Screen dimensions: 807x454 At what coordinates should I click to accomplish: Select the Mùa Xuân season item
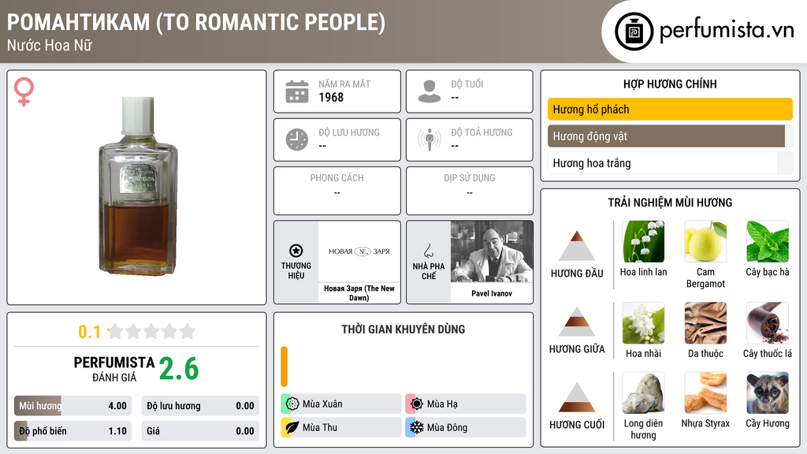(x=341, y=404)
